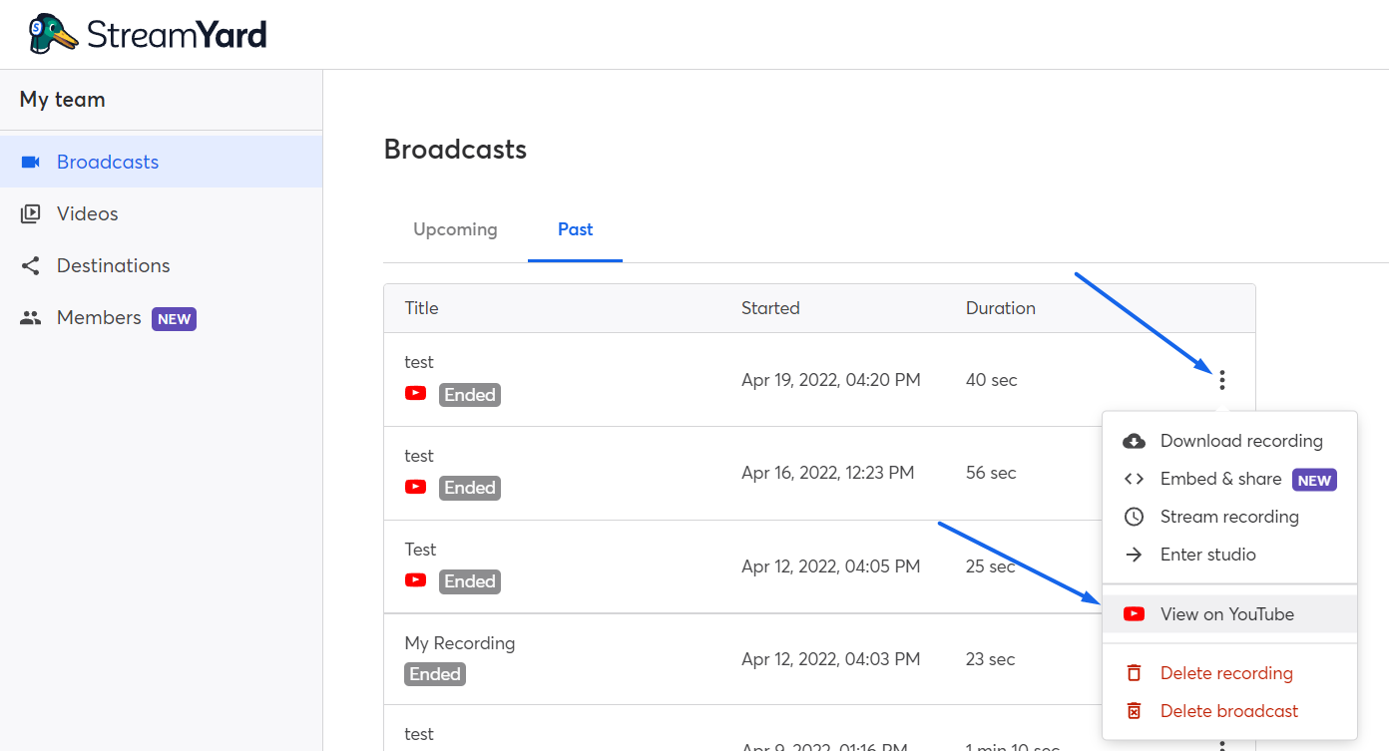Click YouTube icon on Apr 12 Test row

click(x=416, y=579)
